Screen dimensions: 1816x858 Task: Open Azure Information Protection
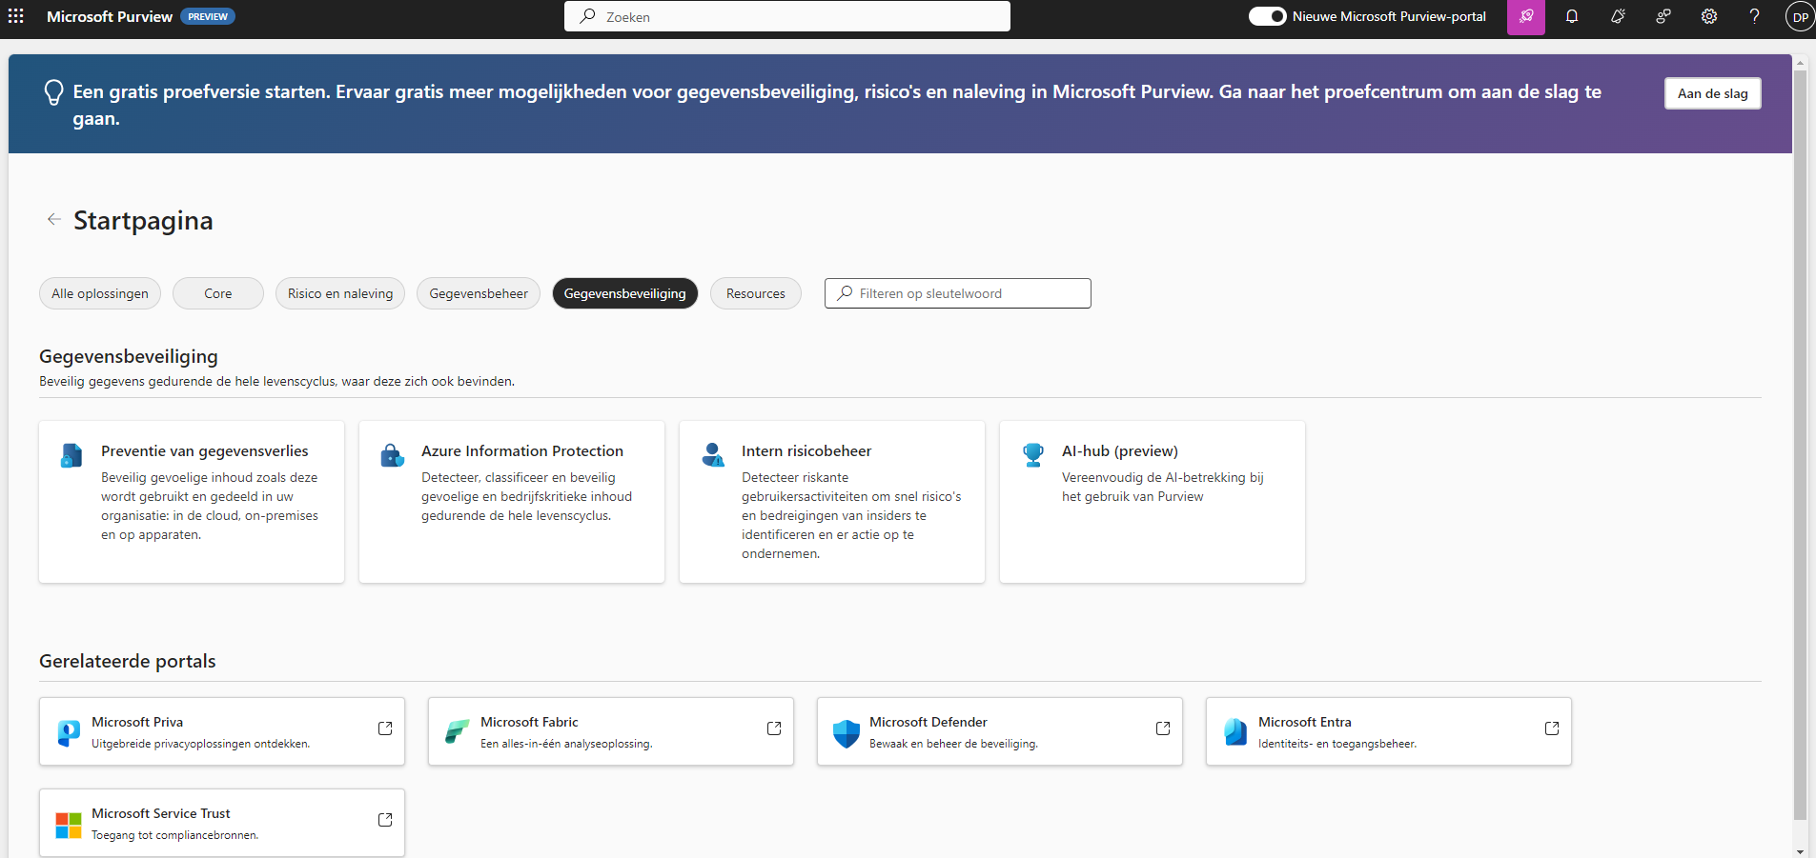tap(521, 450)
